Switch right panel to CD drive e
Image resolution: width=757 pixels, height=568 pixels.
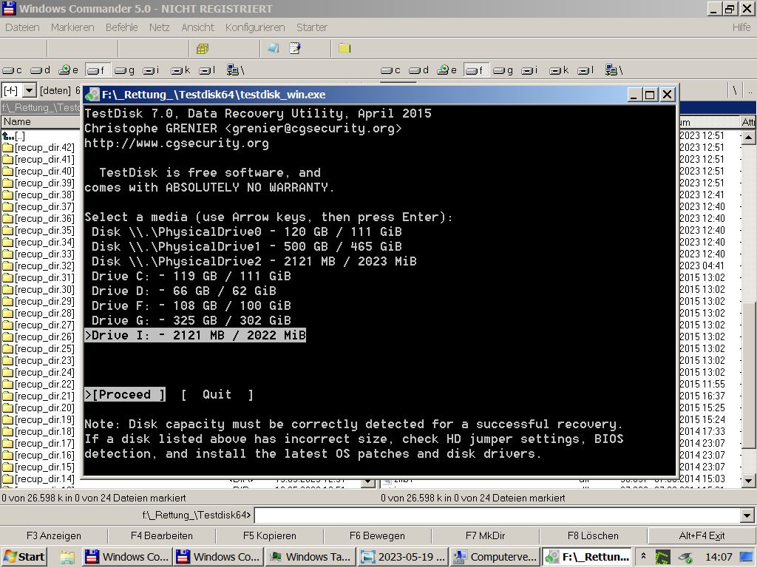tap(447, 70)
